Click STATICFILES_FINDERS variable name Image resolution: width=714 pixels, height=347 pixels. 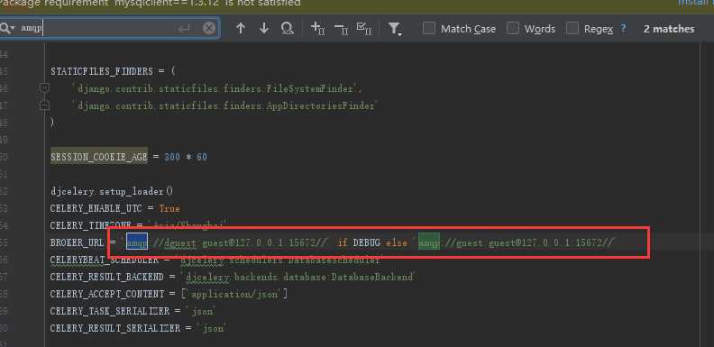point(102,71)
